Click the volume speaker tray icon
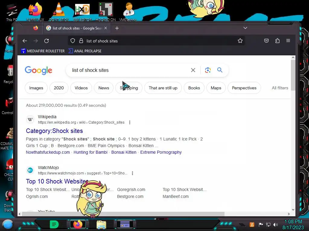This screenshot has height=231, width=309. click(x=276, y=224)
